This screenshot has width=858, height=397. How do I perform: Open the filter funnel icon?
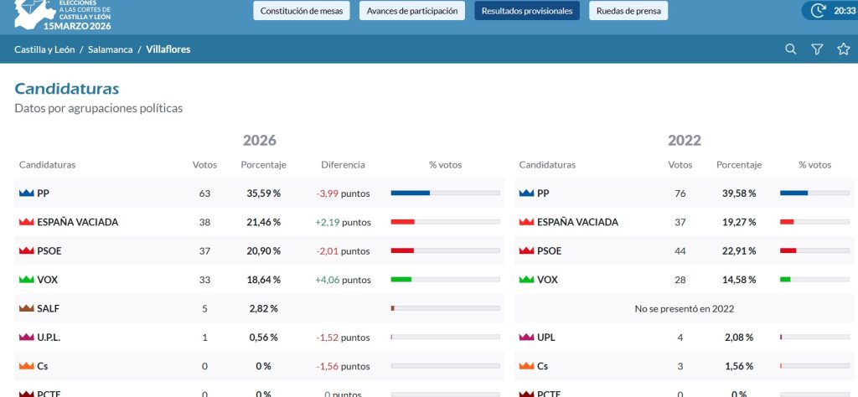click(x=817, y=49)
